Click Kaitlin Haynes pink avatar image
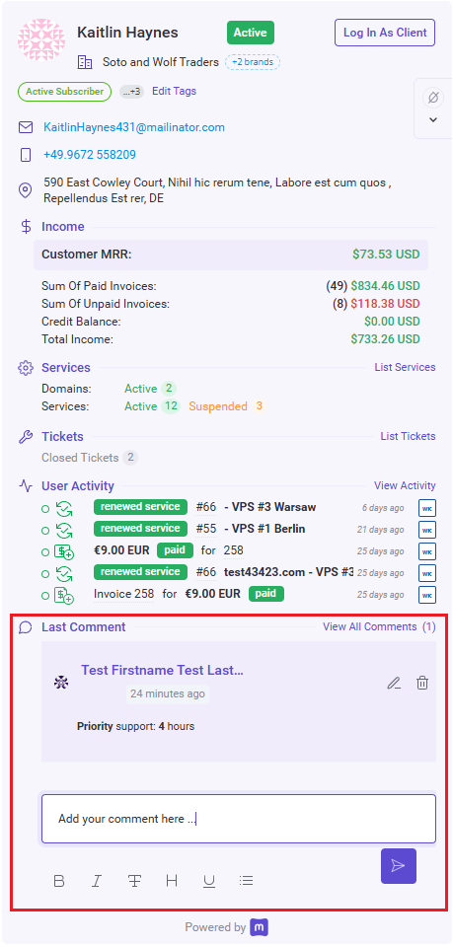453x947 pixels. tap(41, 39)
